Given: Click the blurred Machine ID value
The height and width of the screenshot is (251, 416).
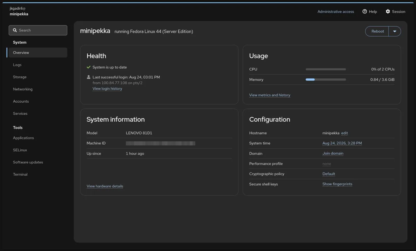Looking at the screenshot, I should (160, 143).
